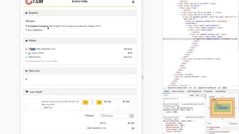The image size is (239, 134).
Task: Click the Styles pane Filter field
Action: click(176, 95)
